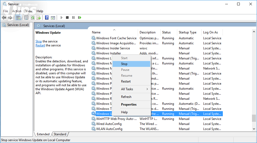Toggle Show/Hide Console Tree toolbar icon
Screen dimensions: 257x143
click(x=18, y=18)
